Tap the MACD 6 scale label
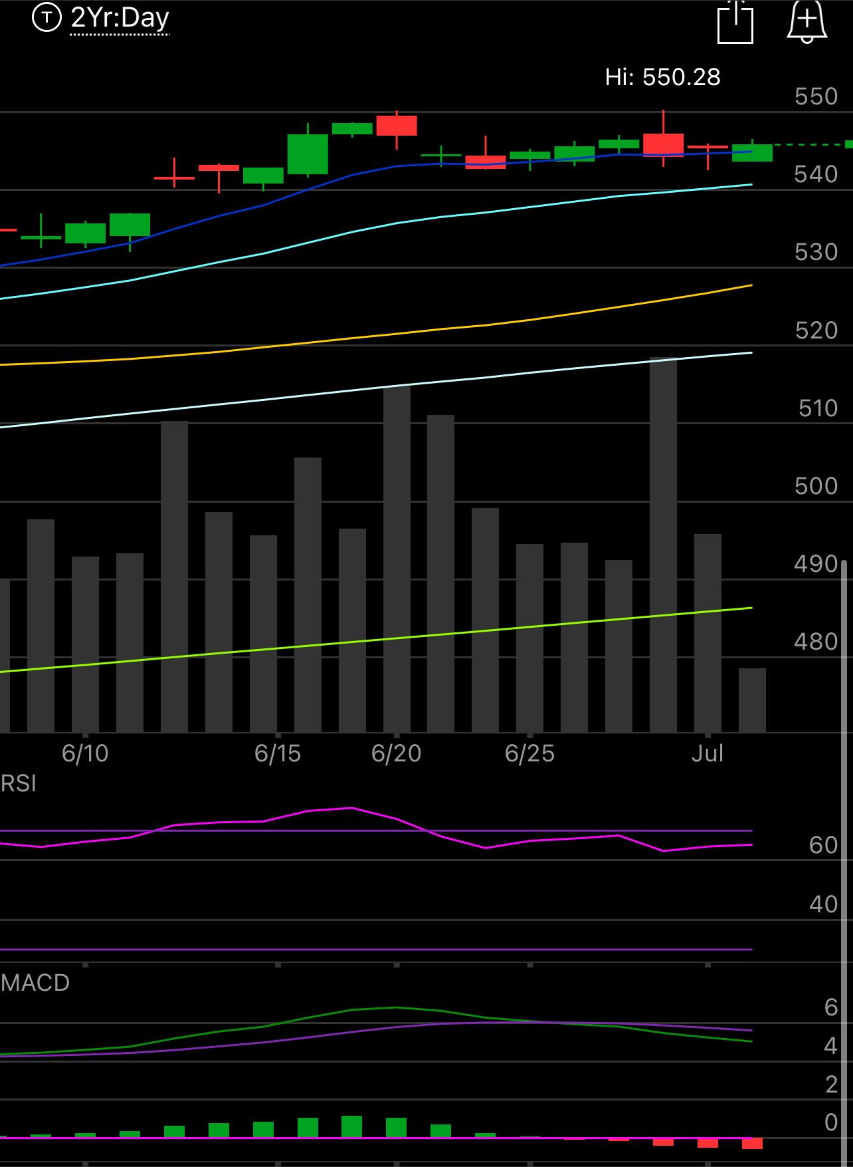The image size is (853, 1167). pos(831,1007)
